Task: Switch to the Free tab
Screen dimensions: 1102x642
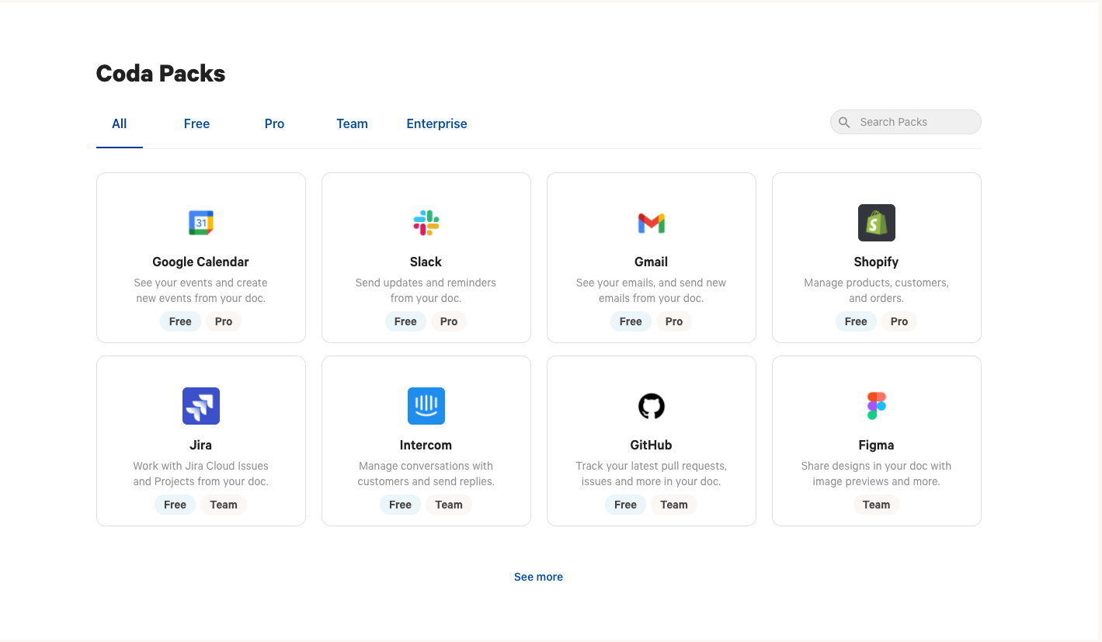Action: (x=197, y=123)
